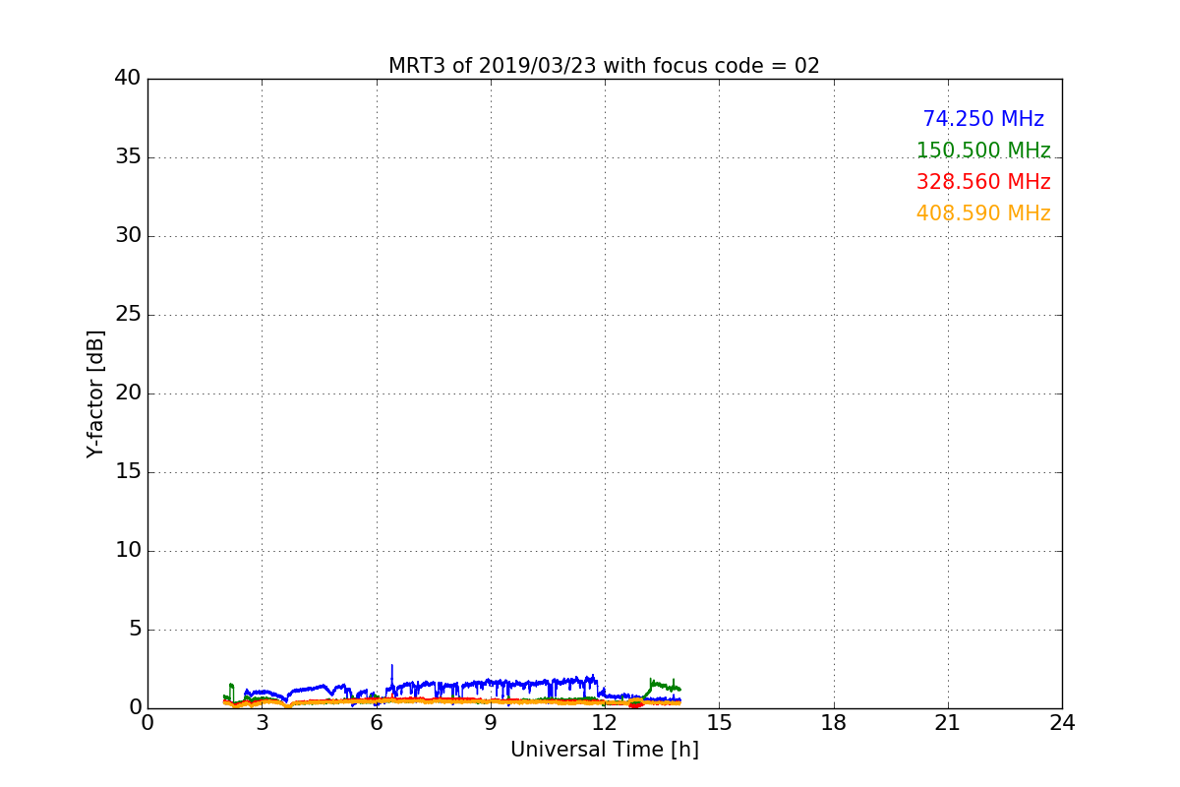Click x-axis tick label 12
The image size is (1180, 787).
tap(605, 723)
